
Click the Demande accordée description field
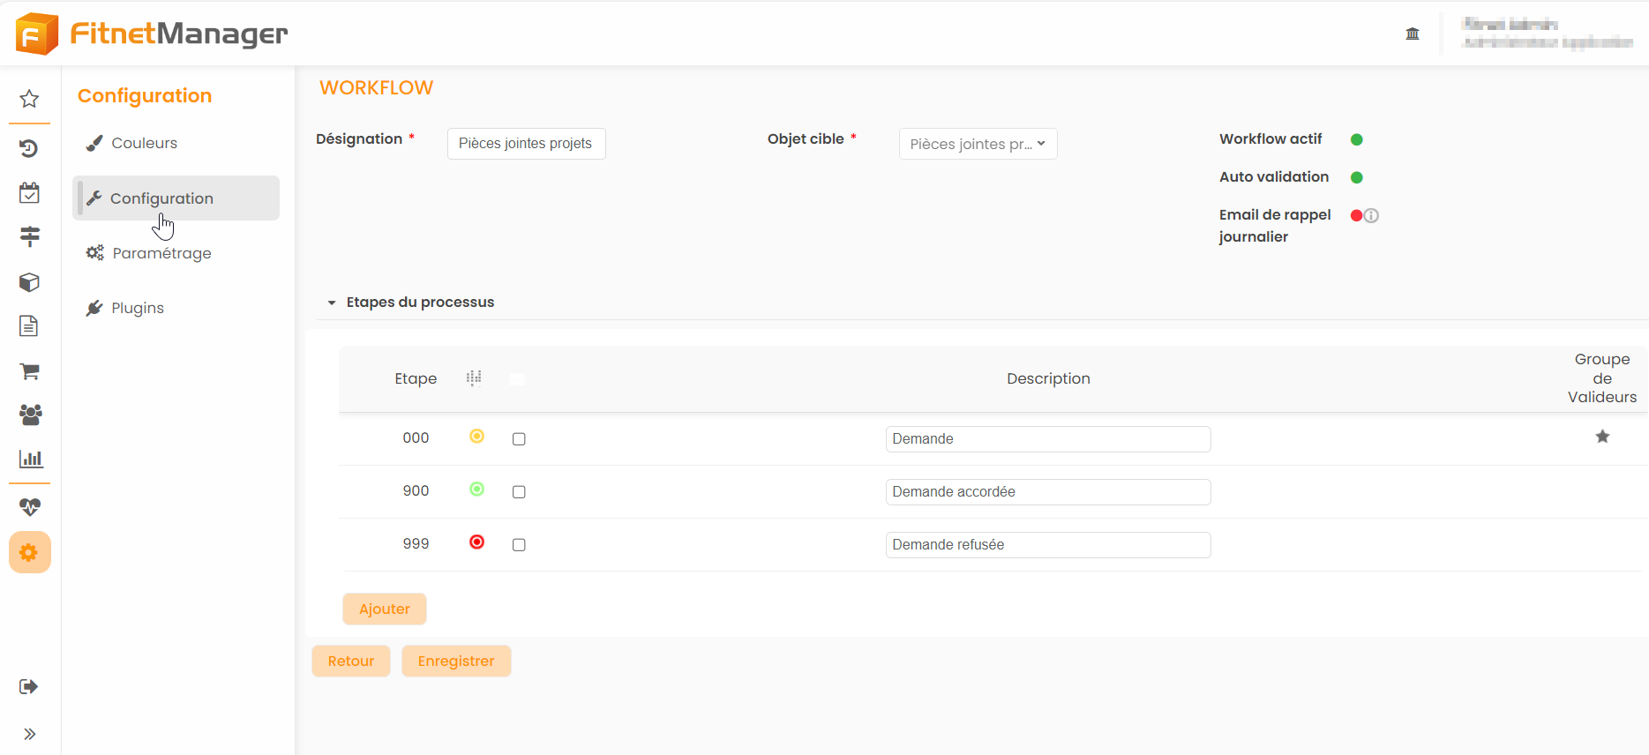point(1047,492)
